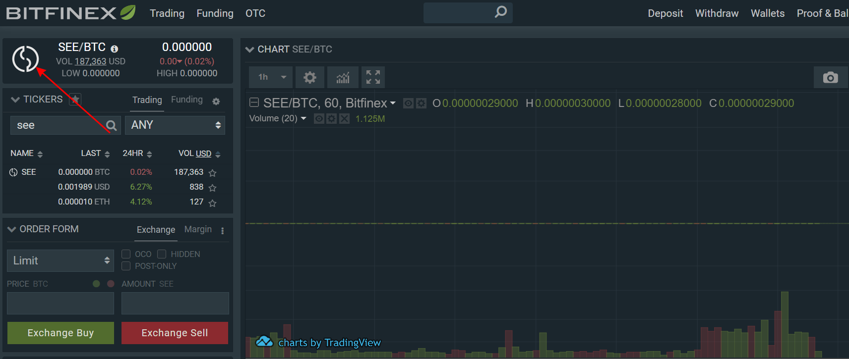Screen dimensions: 849x359
Task: Click the PRICE BTC input field
Action: point(61,303)
